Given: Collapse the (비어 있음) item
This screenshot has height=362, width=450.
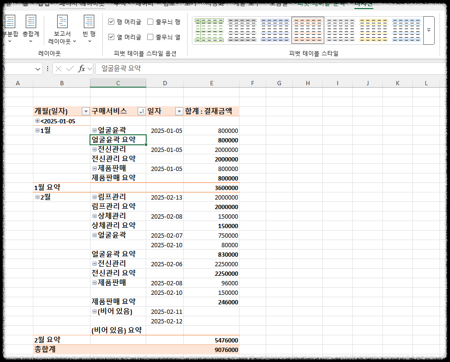Looking at the screenshot, I should (x=94, y=311).
